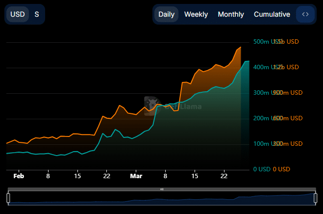
Task: Click the Mar label on x-axis
Action: [x=136, y=176]
